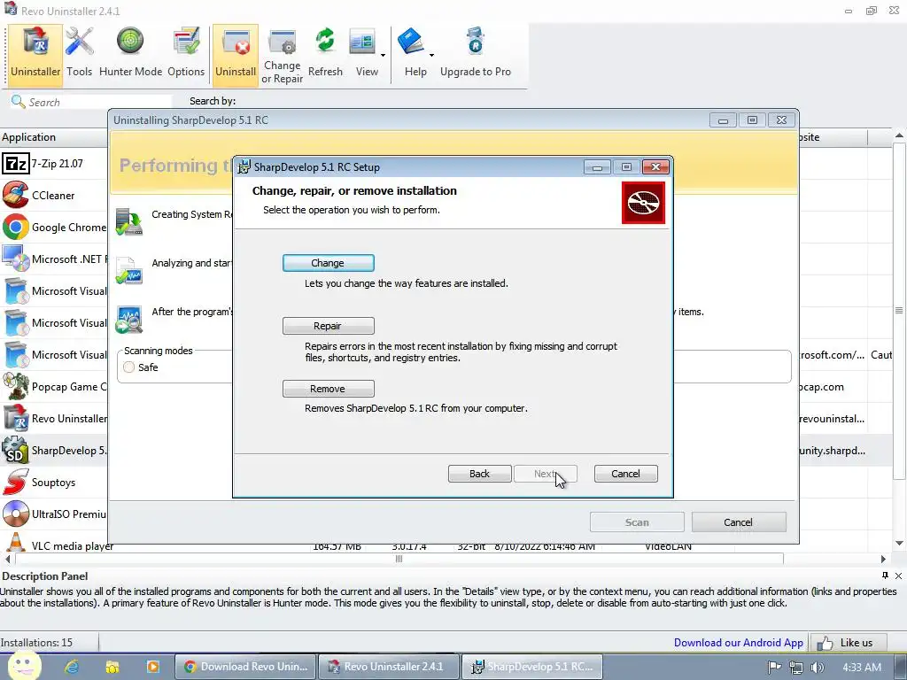Click the Remove button in setup
Screen dimensions: 907x680
click(328, 389)
